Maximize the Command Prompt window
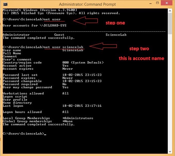The height and width of the screenshot is (156, 175). pos(157,3)
